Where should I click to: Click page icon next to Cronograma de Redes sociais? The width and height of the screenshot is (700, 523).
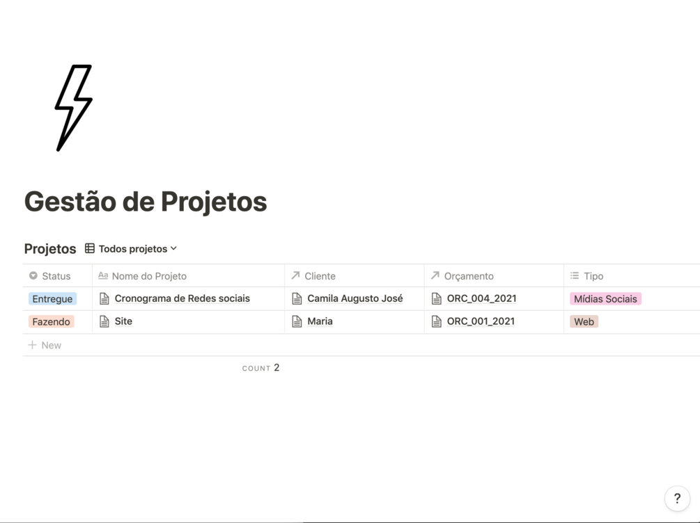point(104,298)
